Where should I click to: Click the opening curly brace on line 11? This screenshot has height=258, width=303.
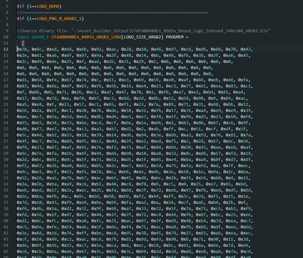(23, 43)
